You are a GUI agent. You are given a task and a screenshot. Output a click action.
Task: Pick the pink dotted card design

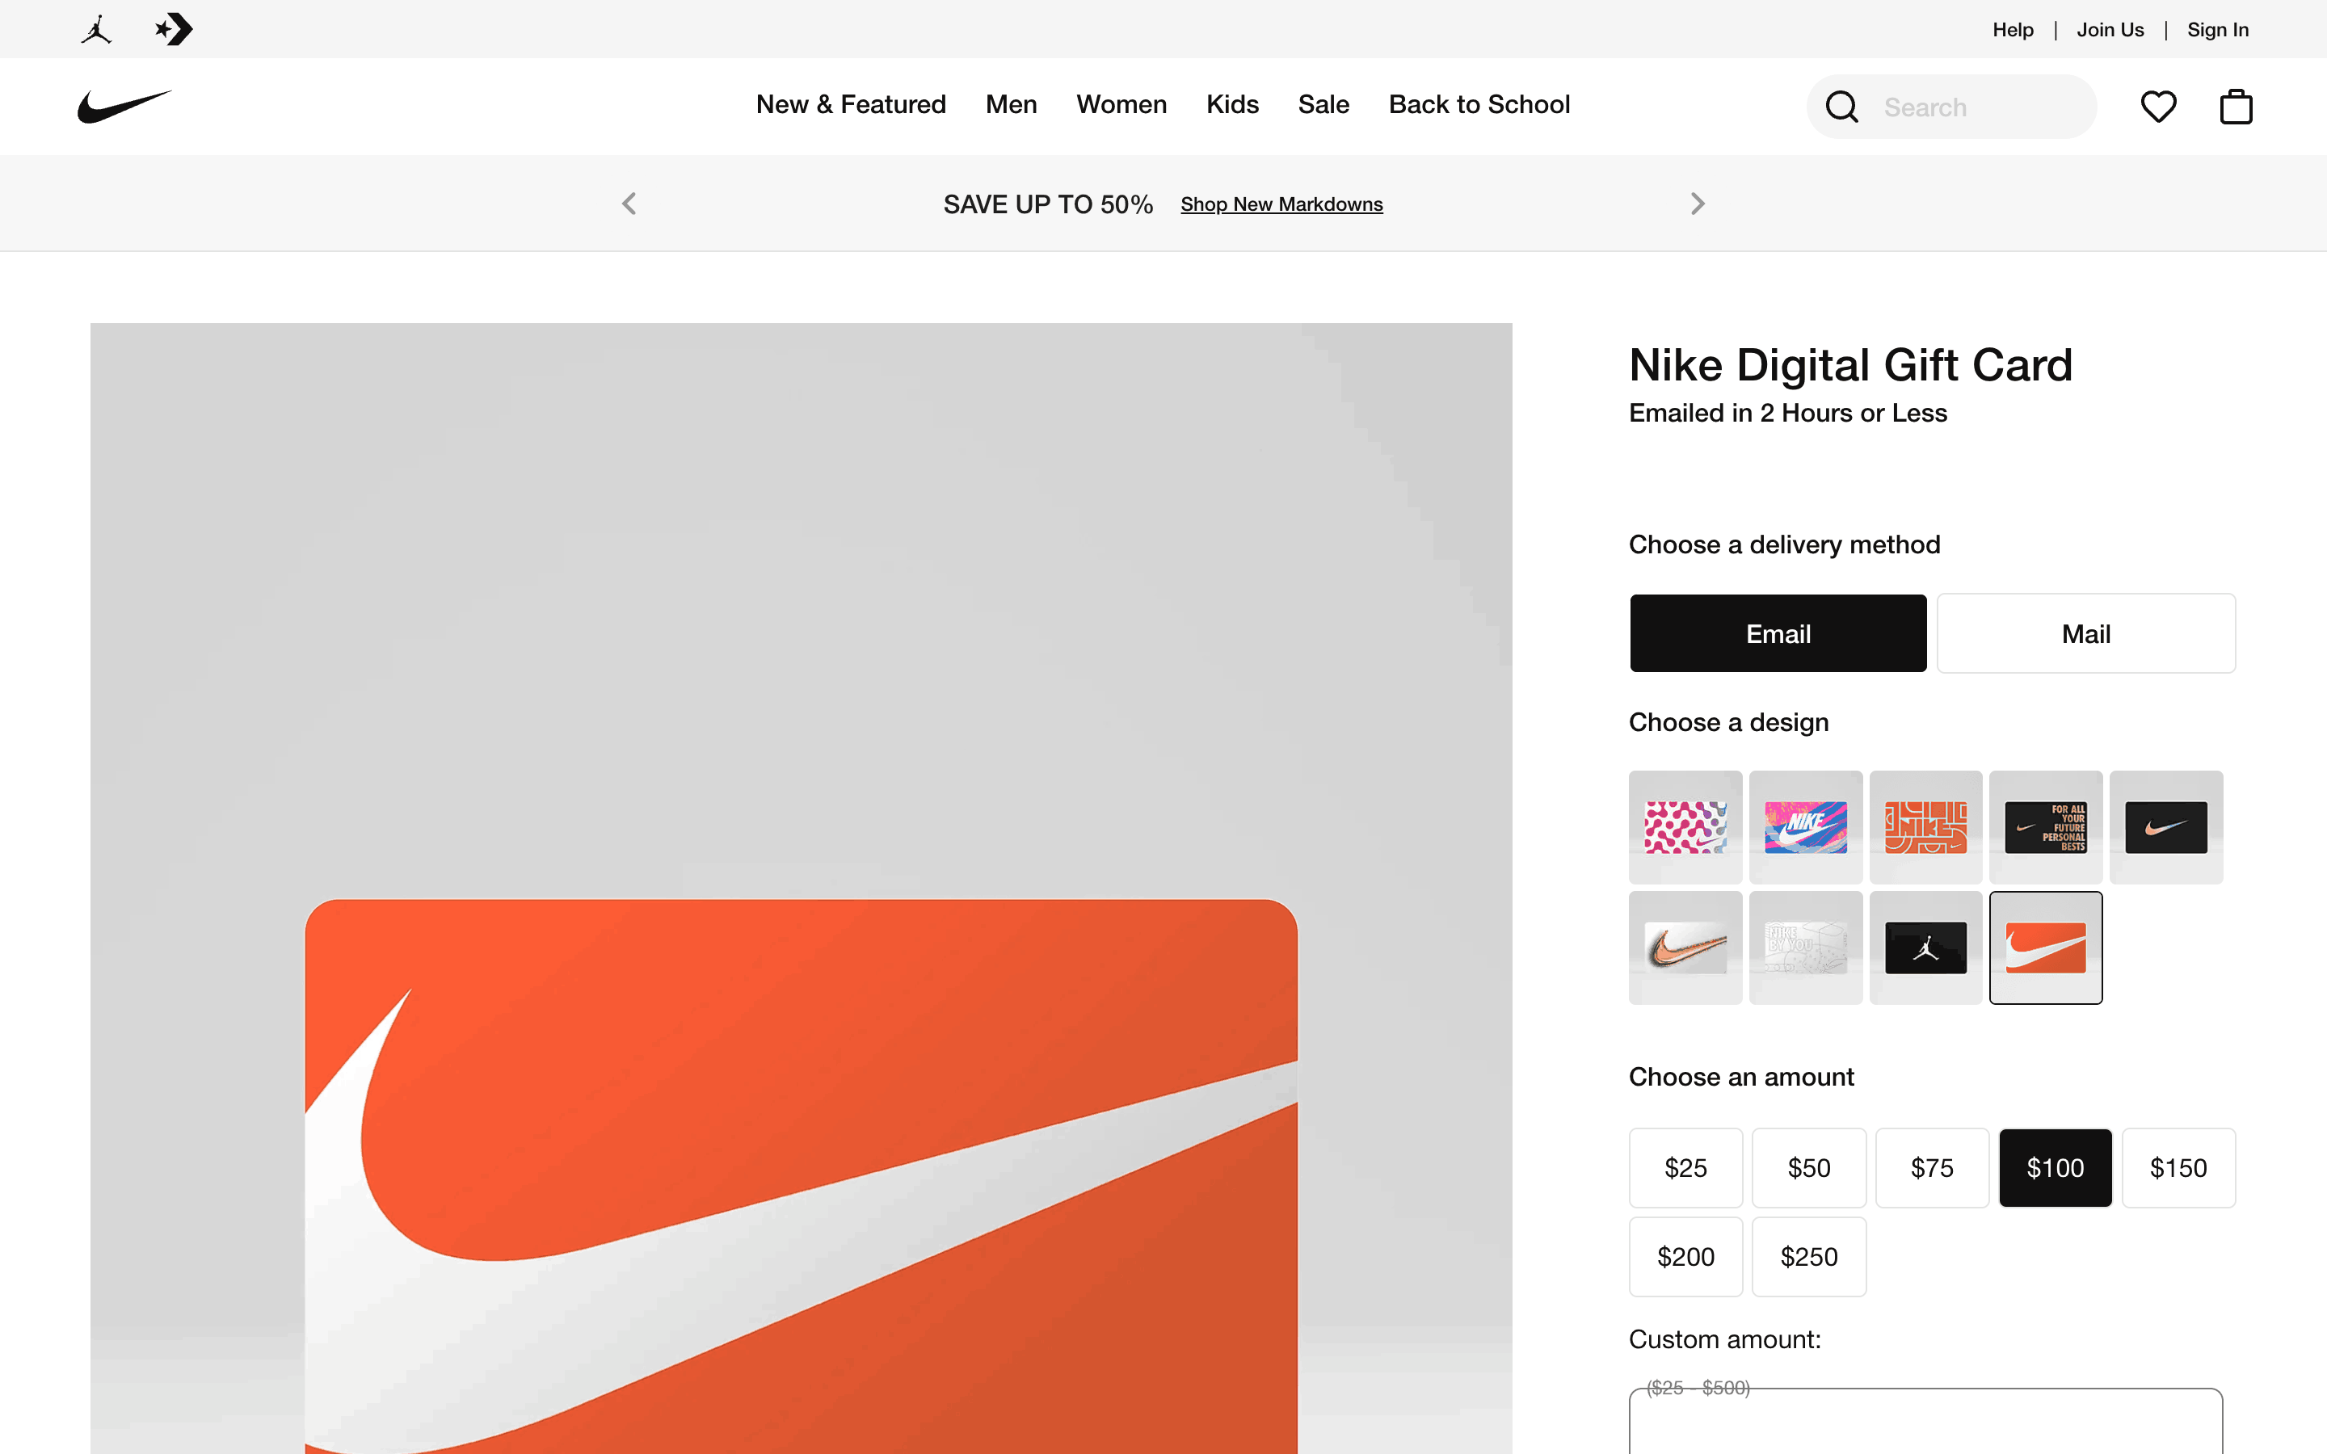point(1685,827)
